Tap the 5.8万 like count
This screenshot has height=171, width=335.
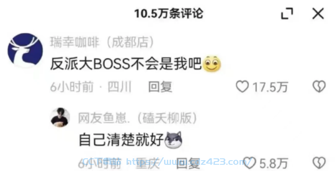pos(274,163)
